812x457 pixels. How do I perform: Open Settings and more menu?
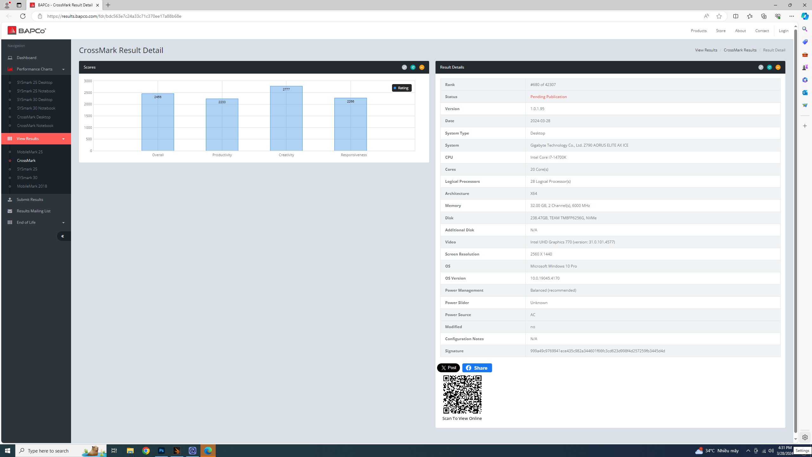[x=791, y=16]
